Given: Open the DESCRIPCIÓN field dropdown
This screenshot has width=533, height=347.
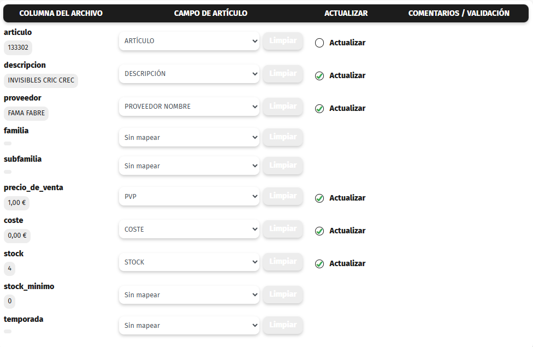Looking at the screenshot, I should [x=189, y=74].
